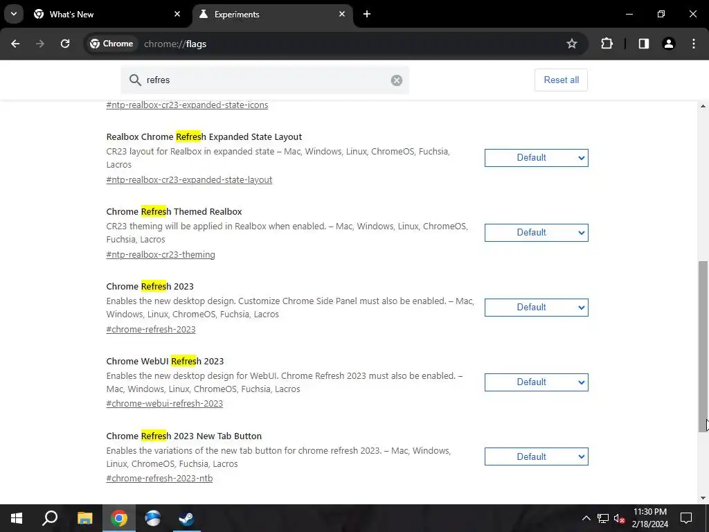Click the address bar showing chrome://flags
709x532 pixels.
[336, 44]
